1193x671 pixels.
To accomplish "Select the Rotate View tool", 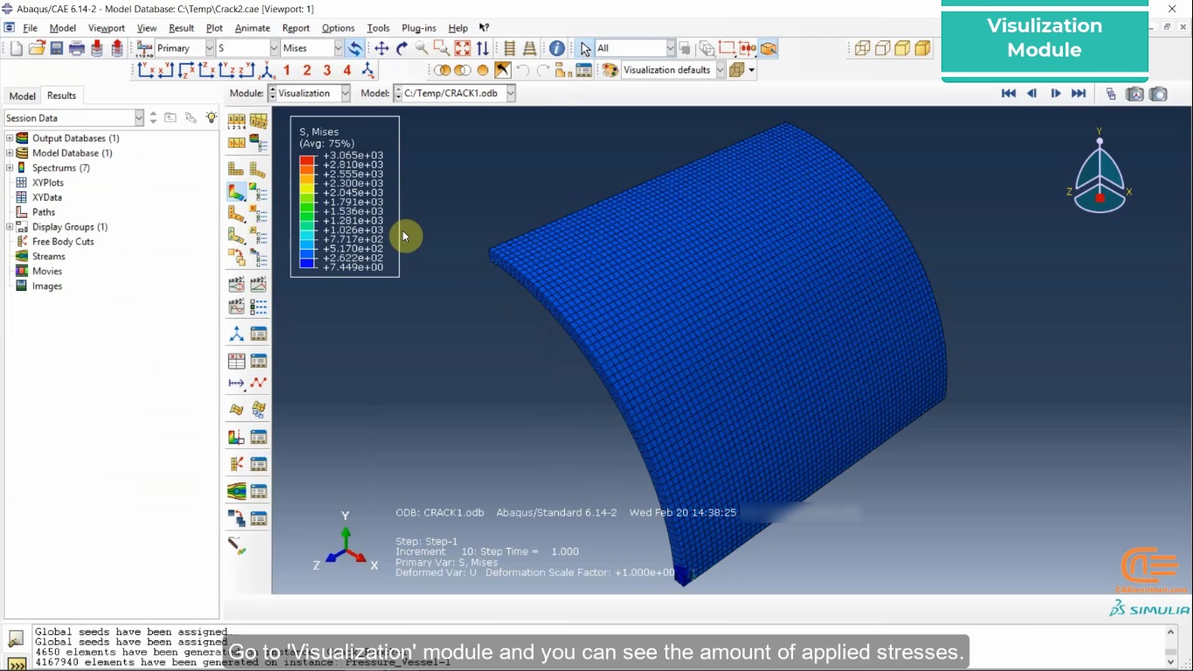I will click(402, 49).
